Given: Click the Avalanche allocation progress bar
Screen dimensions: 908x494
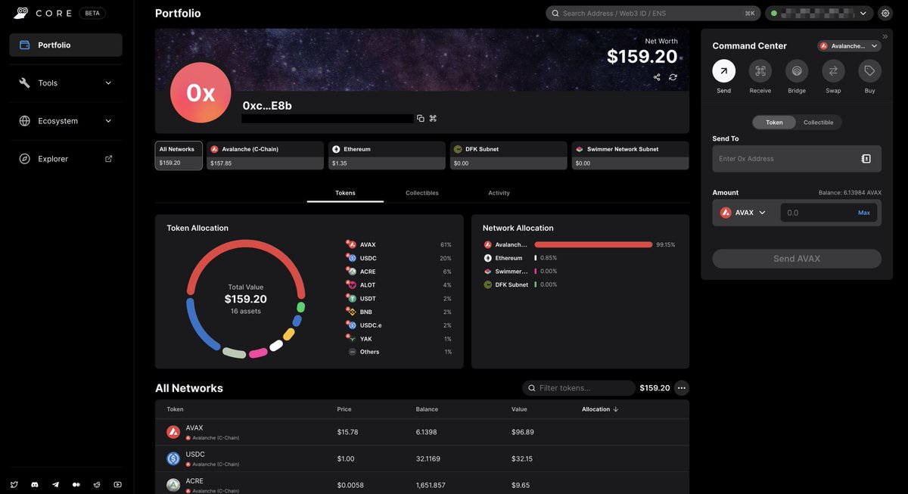Looking at the screenshot, I should click(x=593, y=244).
